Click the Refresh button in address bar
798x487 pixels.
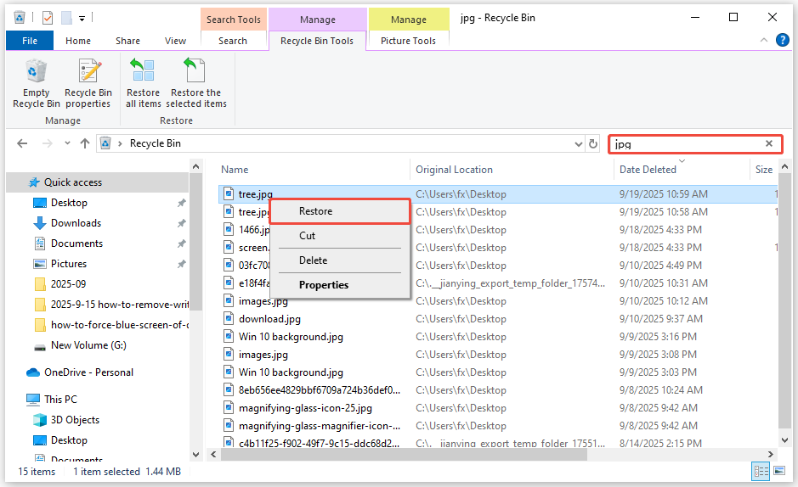[x=593, y=143]
